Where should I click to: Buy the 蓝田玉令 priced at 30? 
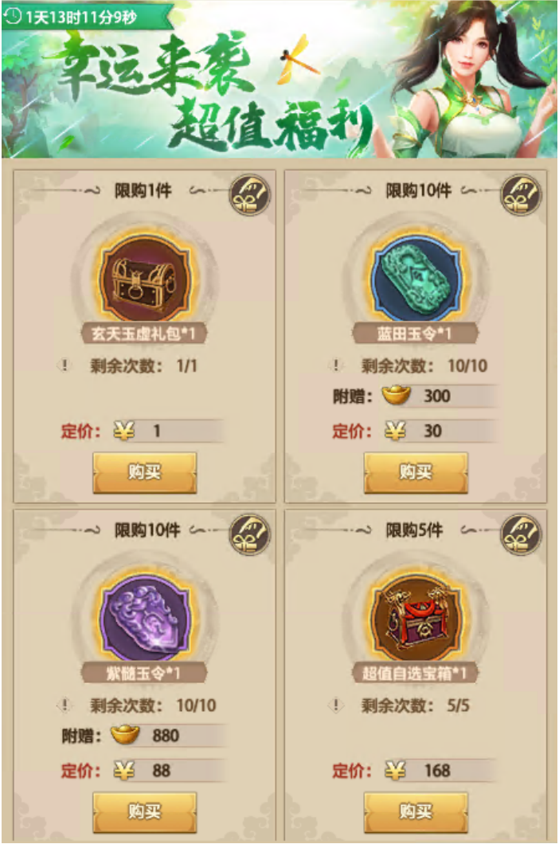[x=415, y=472]
